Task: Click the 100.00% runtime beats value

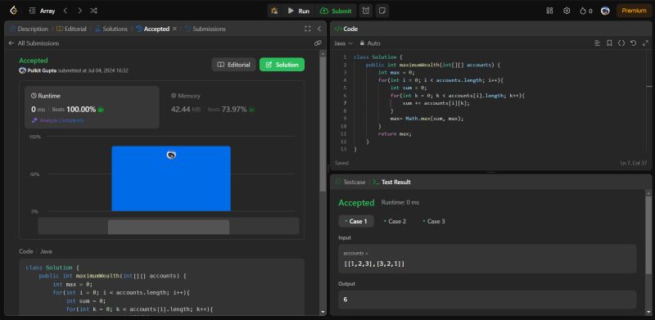Action: coord(81,110)
